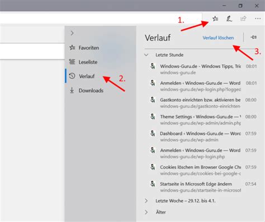Pin the Verlauf pane with pin icon
The height and width of the screenshot is (222, 265).
253,37
